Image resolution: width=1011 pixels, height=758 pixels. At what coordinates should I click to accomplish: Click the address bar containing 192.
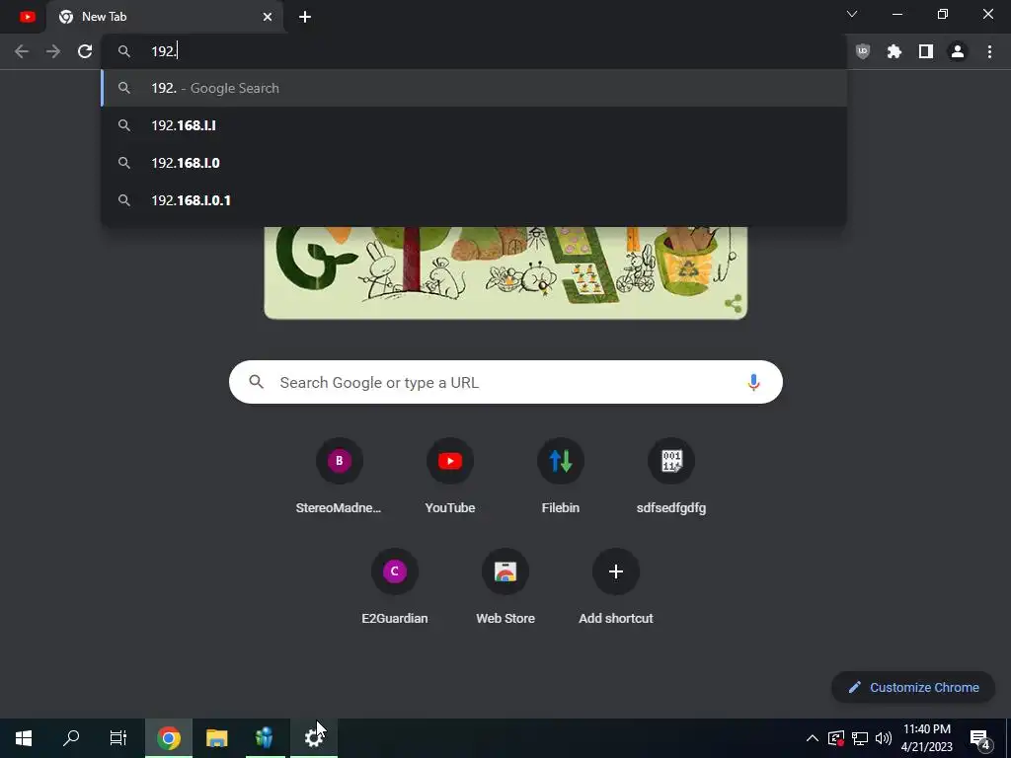(474, 51)
